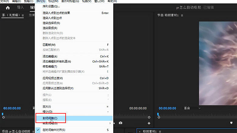This screenshot has height=133, width=237.
Task: Click the Source zoom bar left handle
Action: (x=3, y=117)
